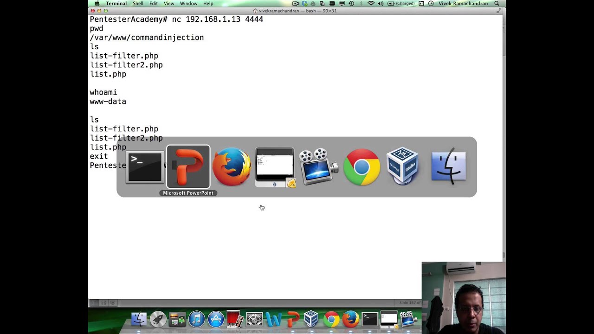Image resolution: width=594 pixels, height=334 pixels.
Task: Launch Microsoft Word from the Dock
Action: (x=274, y=319)
